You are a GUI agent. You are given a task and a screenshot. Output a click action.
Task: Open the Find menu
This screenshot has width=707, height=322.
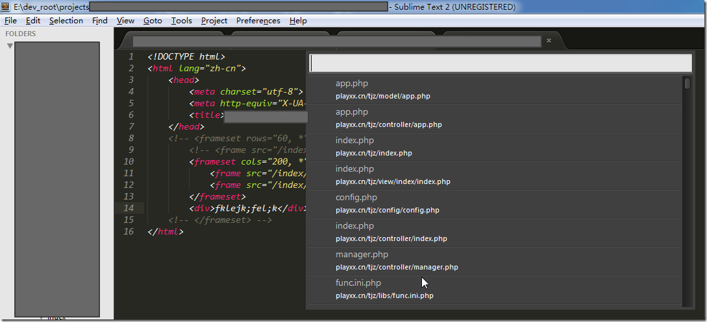tap(99, 21)
